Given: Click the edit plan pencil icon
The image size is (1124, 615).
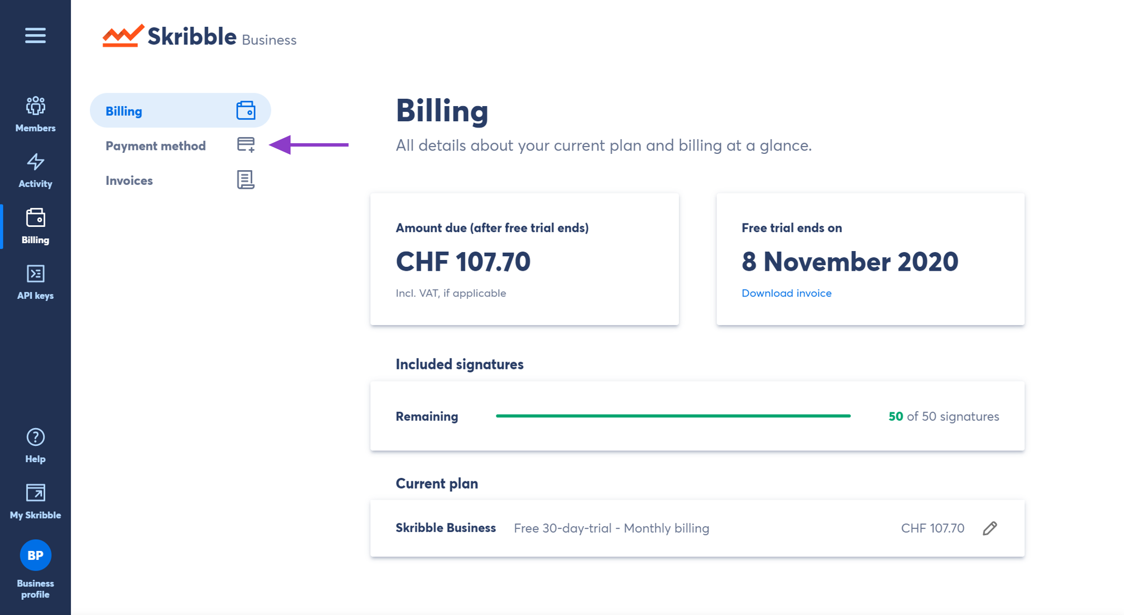Looking at the screenshot, I should (990, 528).
